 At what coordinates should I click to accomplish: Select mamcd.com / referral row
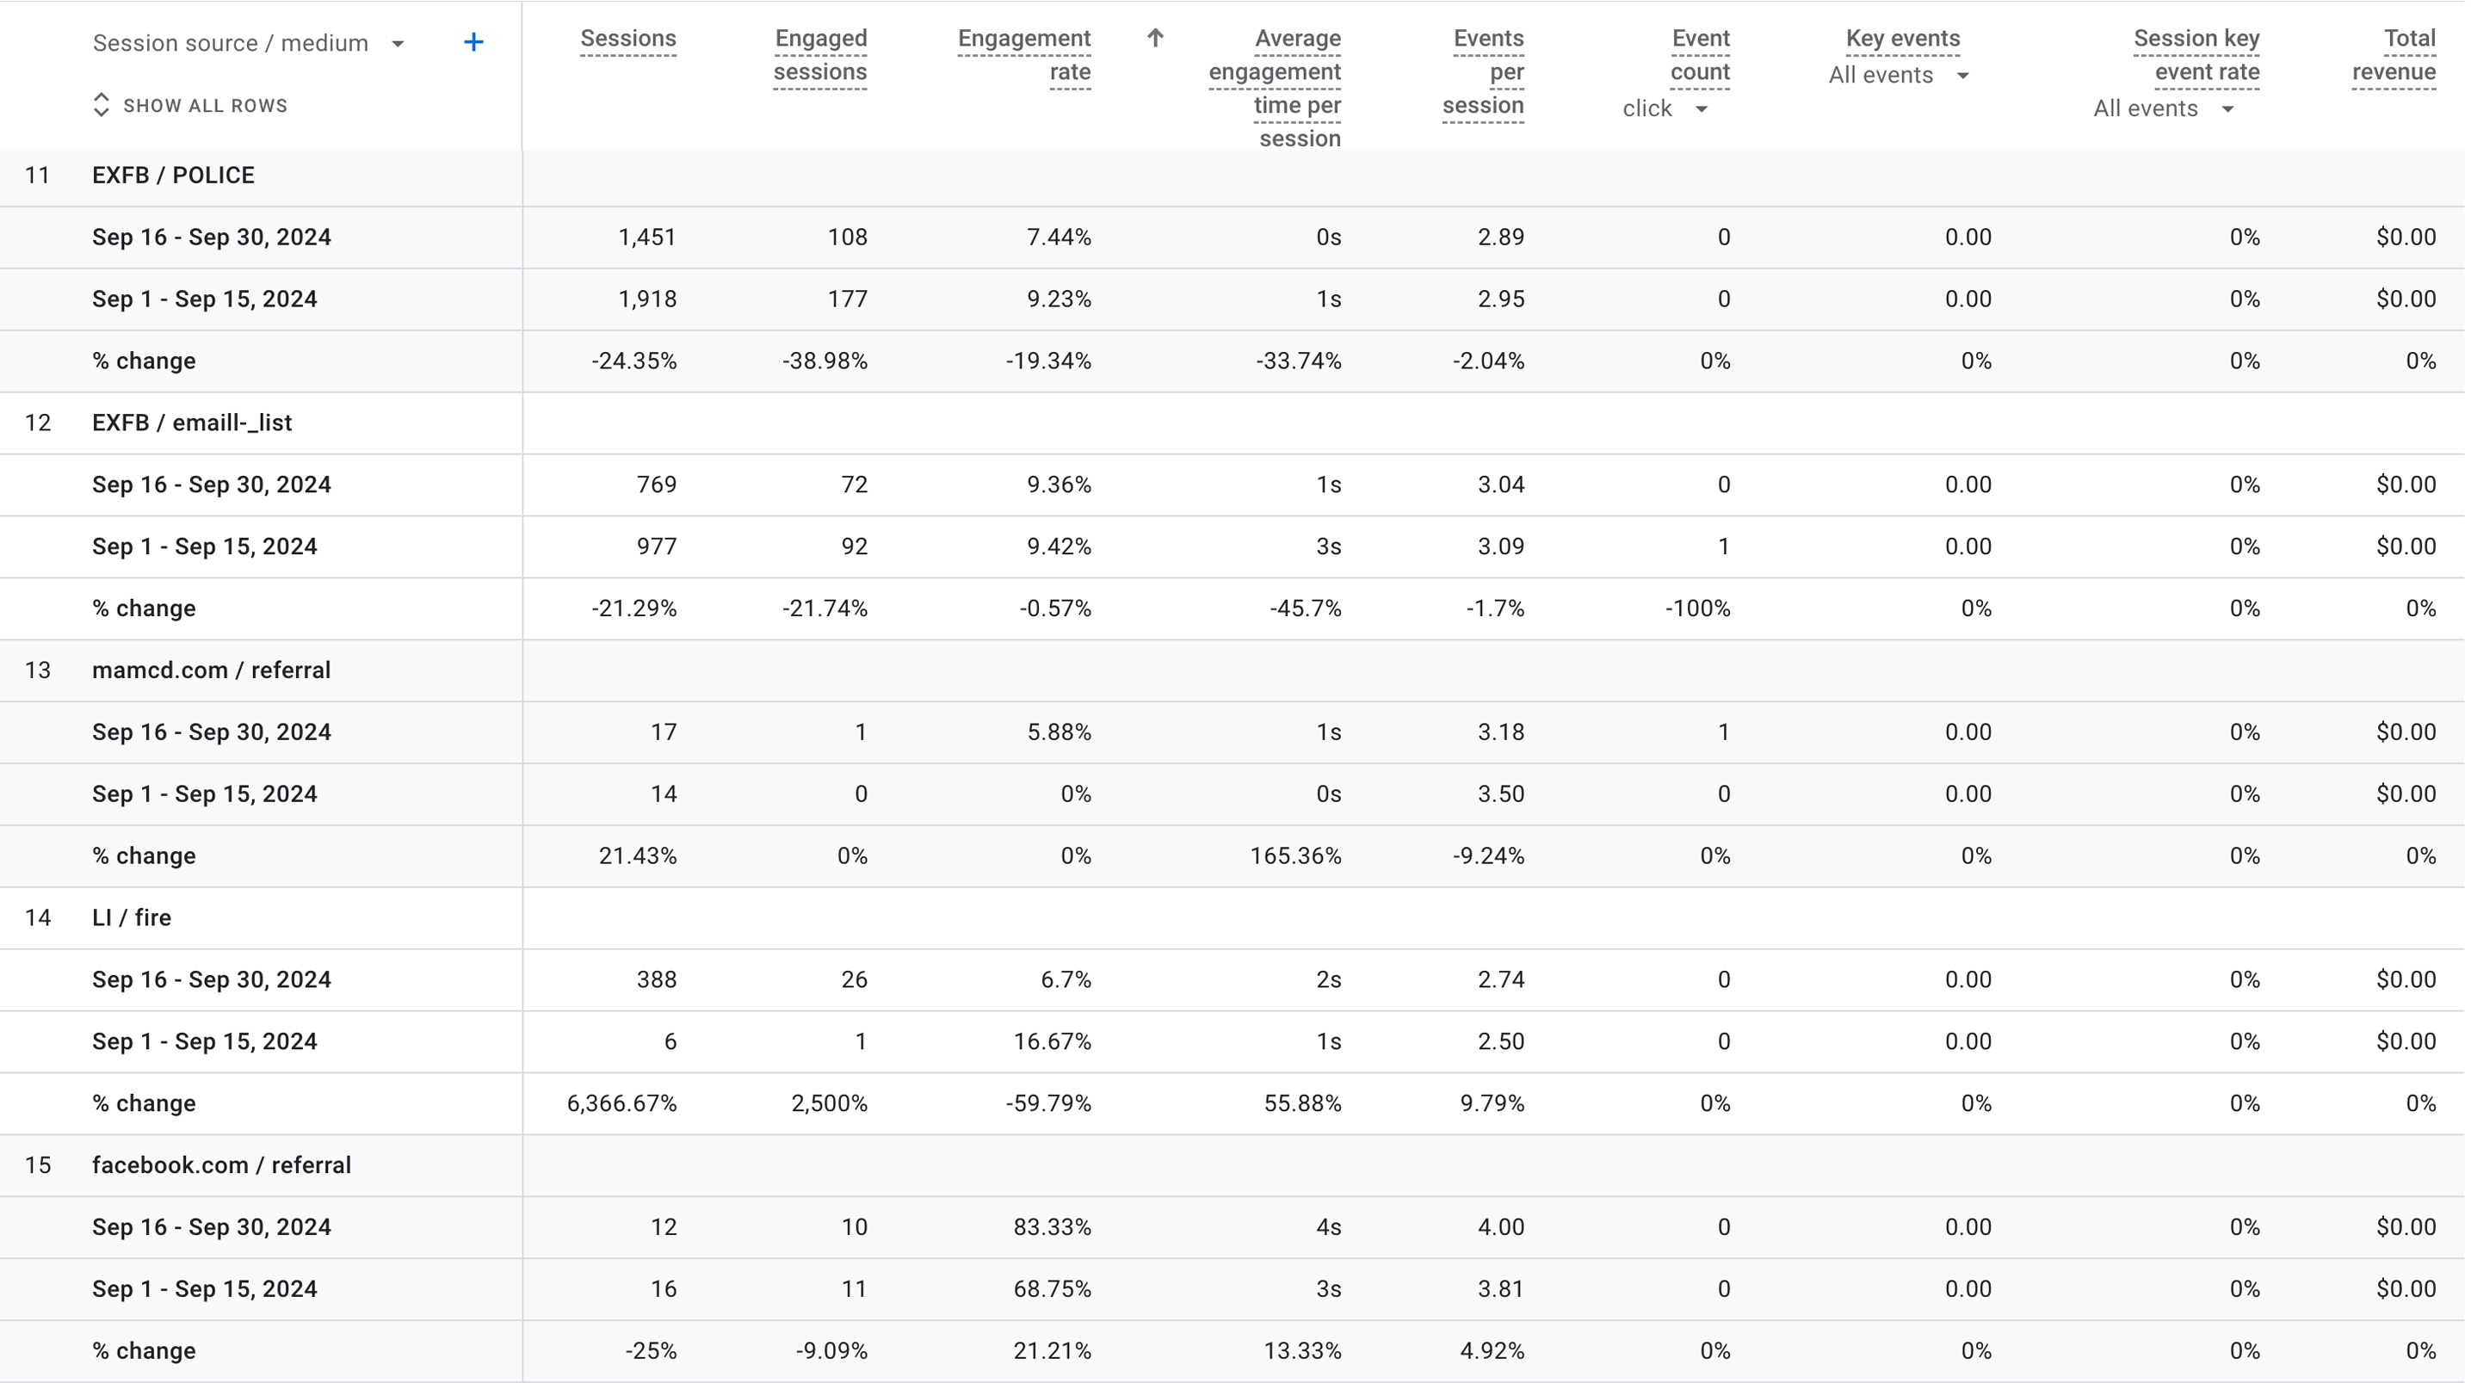tap(211, 670)
